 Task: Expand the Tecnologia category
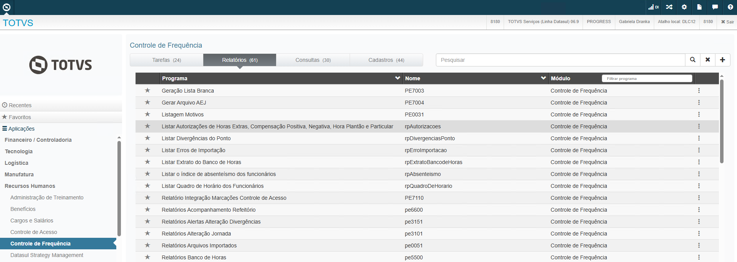[18, 151]
